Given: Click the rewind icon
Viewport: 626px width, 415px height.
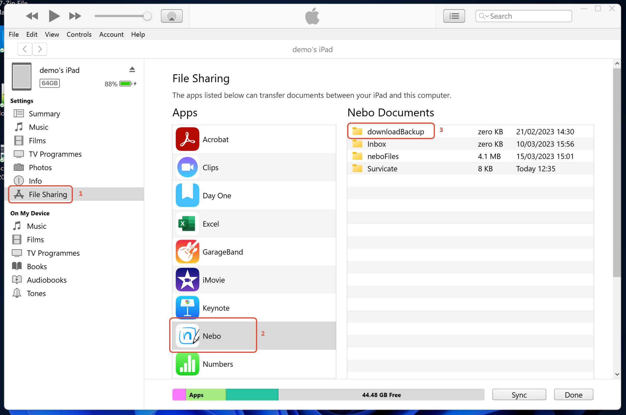Looking at the screenshot, I should pos(32,16).
